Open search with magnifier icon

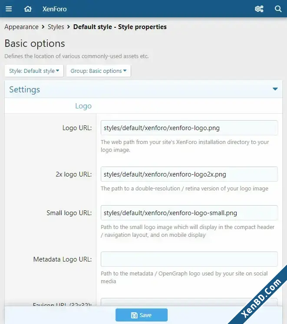pyautogui.click(x=278, y=9)
